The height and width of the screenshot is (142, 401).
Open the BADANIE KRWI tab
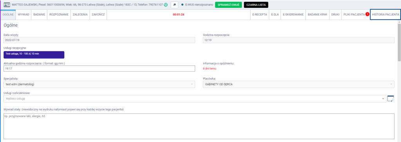point(317,15)
